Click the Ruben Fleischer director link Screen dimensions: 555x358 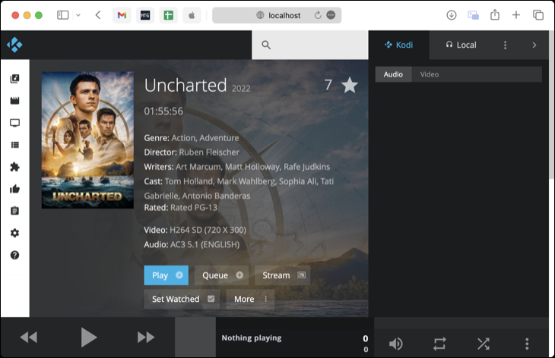(x=209, y=152)
